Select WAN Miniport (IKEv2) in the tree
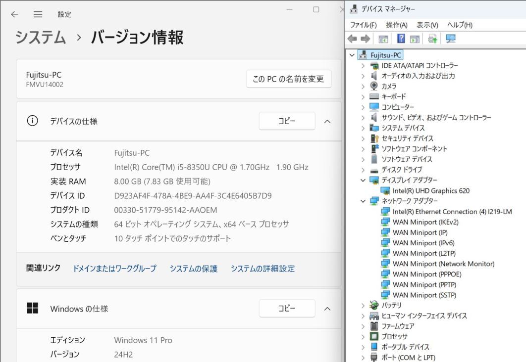The width and height of the screenshot is (526, 362). point(425,222)
